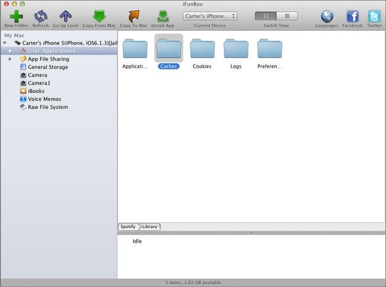
Task: Expand the User Applications node
Action: [10, 51]
